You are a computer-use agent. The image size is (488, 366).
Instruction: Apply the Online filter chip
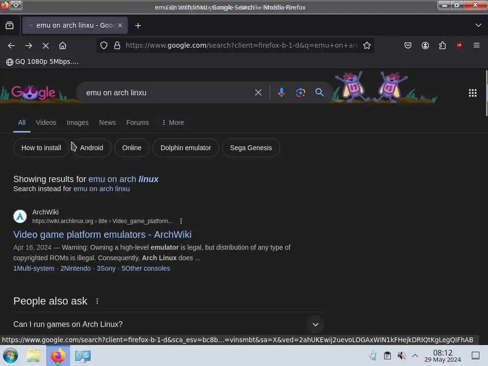[x=132, y=148]
